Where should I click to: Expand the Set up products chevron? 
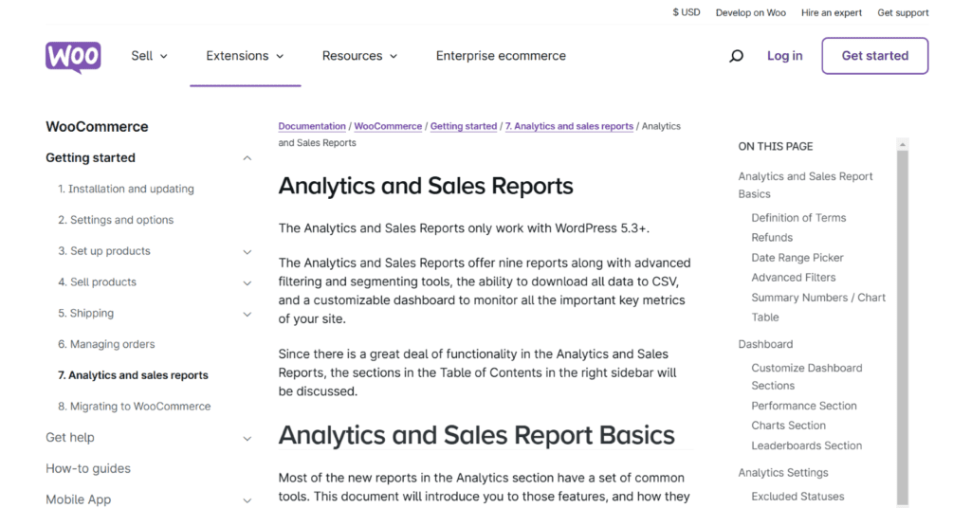(x=247, y=252)
